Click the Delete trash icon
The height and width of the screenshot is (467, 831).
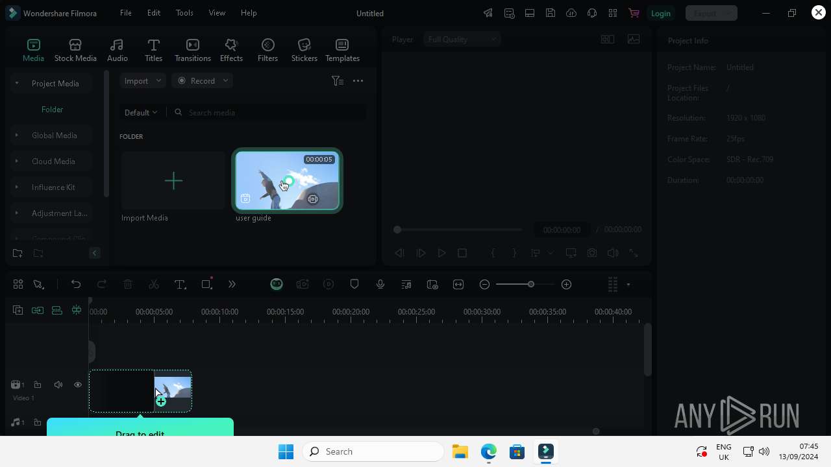coord(128,284)
